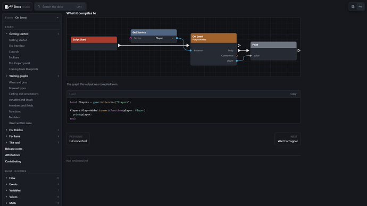Open The Interface page

[x=16, y=46]
